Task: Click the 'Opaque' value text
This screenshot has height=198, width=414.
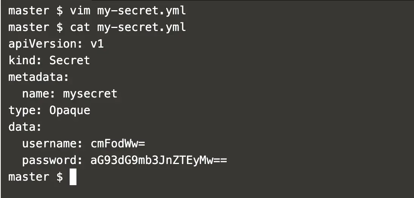Action: (x=70, y=111)
